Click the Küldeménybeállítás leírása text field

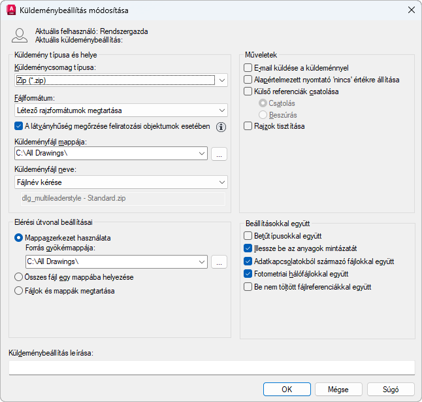click(x=212, y=368)
